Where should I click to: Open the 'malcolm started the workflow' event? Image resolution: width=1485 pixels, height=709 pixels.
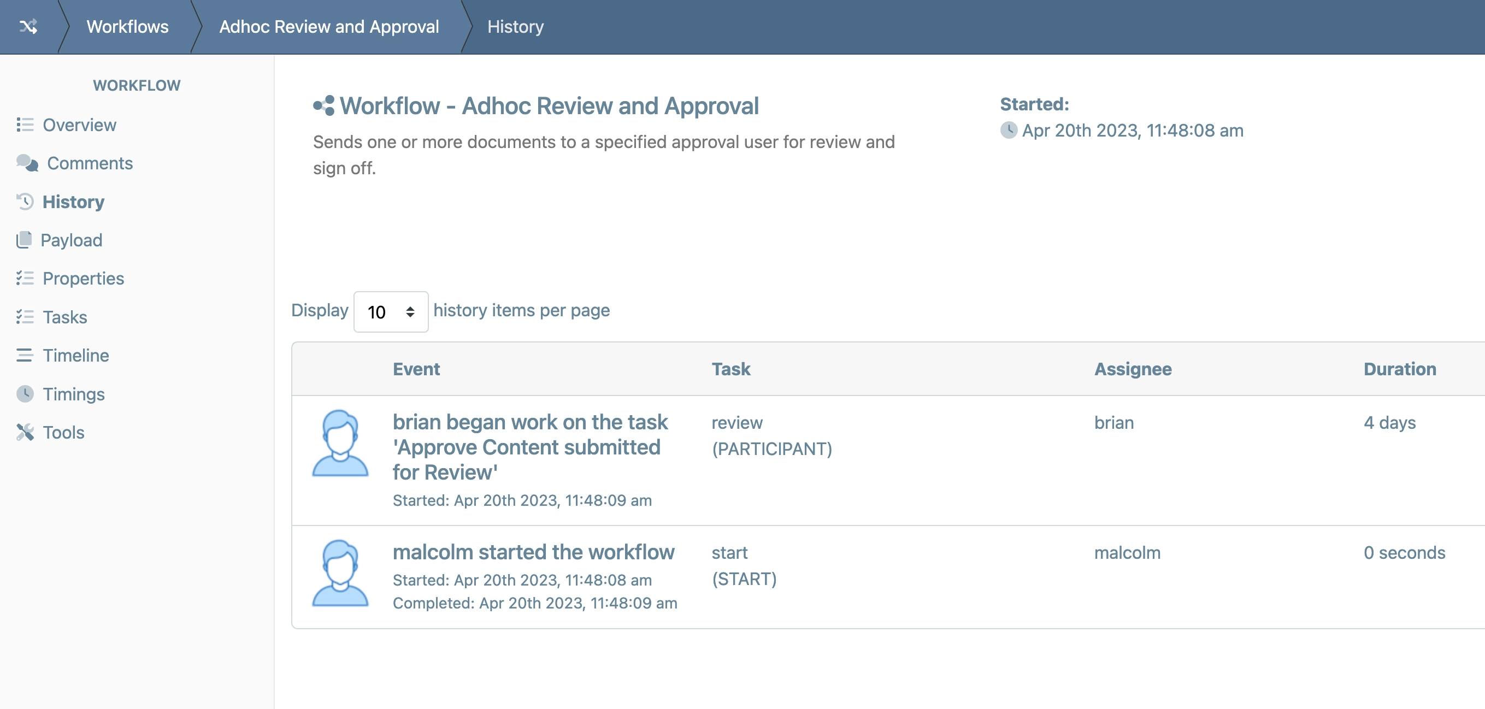(x=533, y=552)
